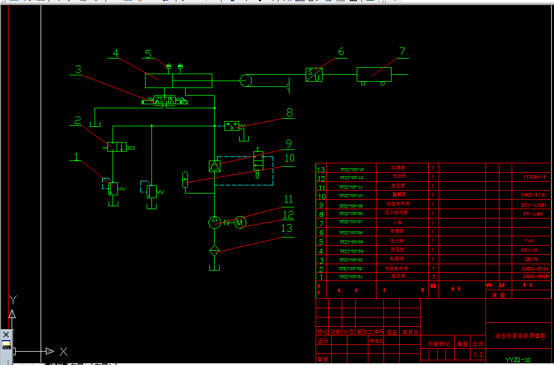This screenshot has height=365, width=554.
Task: Select part code YYZJ-03-10 in table
Action: tap(351, 196)
